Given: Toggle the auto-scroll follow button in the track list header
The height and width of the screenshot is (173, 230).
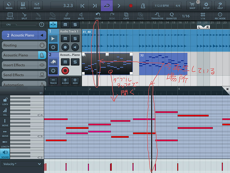Looking at the screenshot, I should [x=53, y=25].
